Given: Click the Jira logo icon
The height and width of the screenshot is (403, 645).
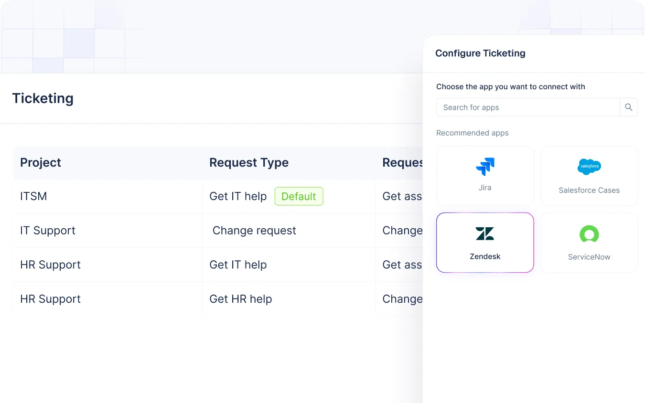Looking at the screenshot, I should [485, 167].
